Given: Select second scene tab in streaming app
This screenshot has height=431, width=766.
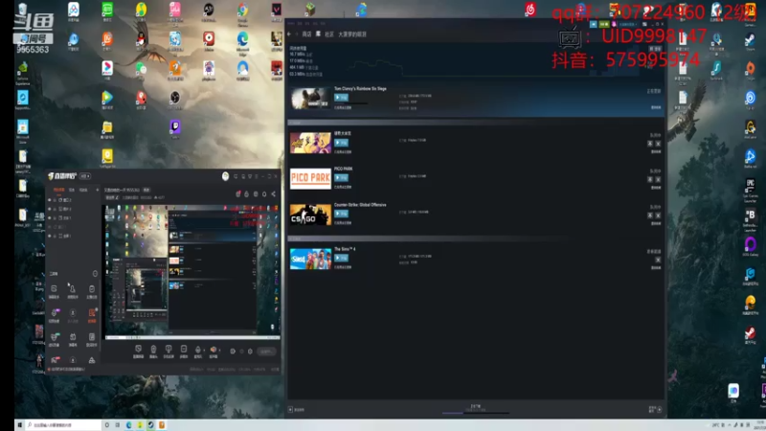Looking at the screenshot, I should (x=72, y=190).
